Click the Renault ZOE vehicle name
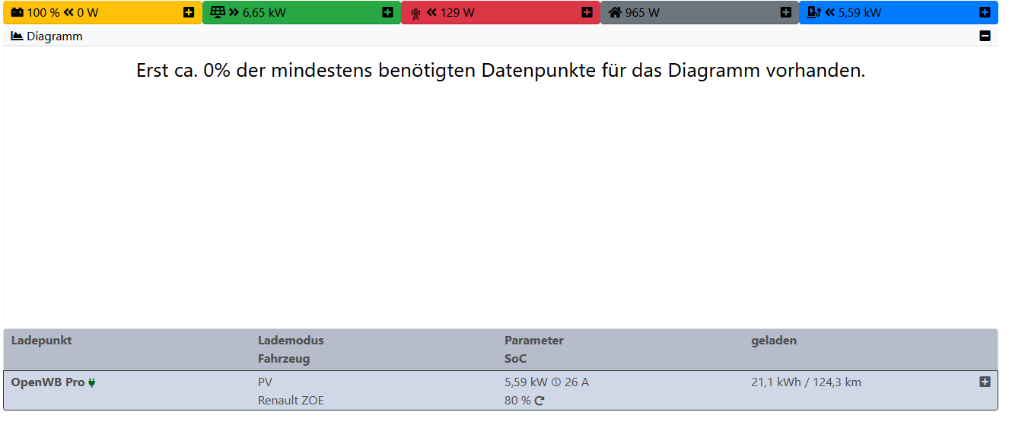Screen dimensions: 1028x428 click(291, 401)
